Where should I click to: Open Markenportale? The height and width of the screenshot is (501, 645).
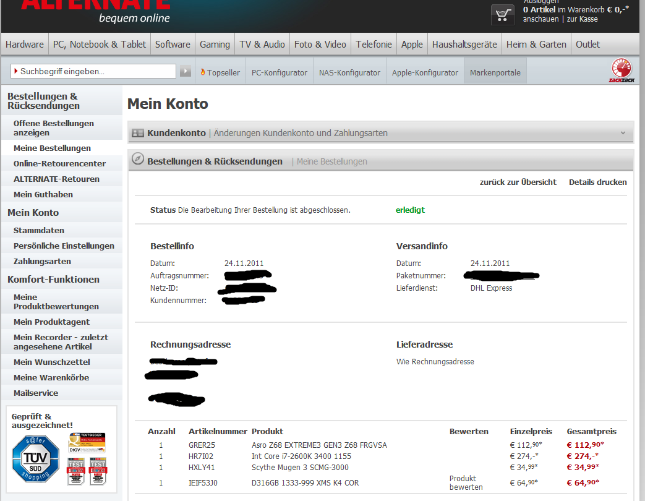click(495, 72)
